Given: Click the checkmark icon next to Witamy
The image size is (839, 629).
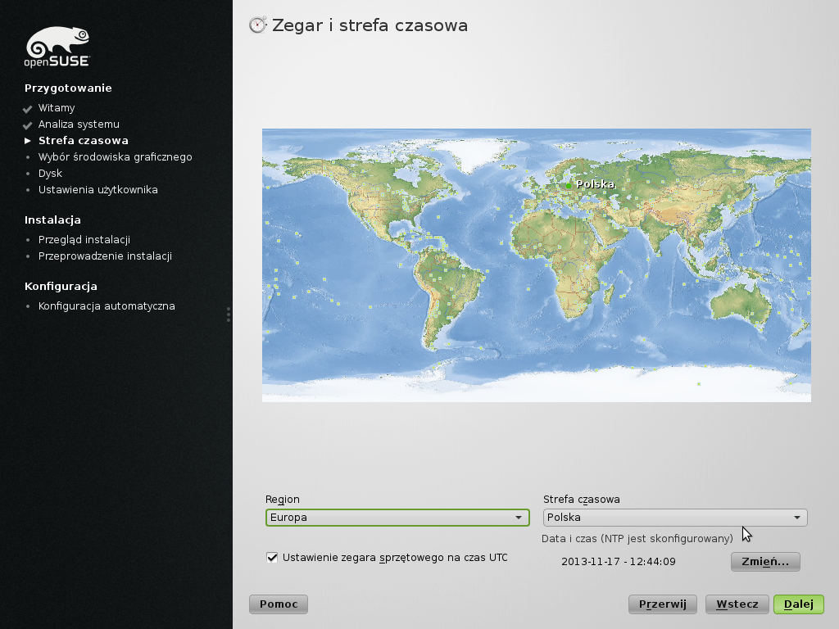Looking at the screenshot, I should [x=28, y=109].
